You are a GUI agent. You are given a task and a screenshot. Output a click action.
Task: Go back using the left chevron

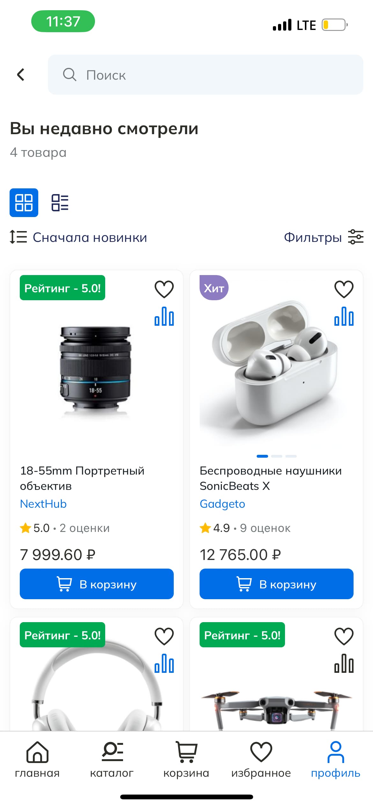click(x=21, y=75)
